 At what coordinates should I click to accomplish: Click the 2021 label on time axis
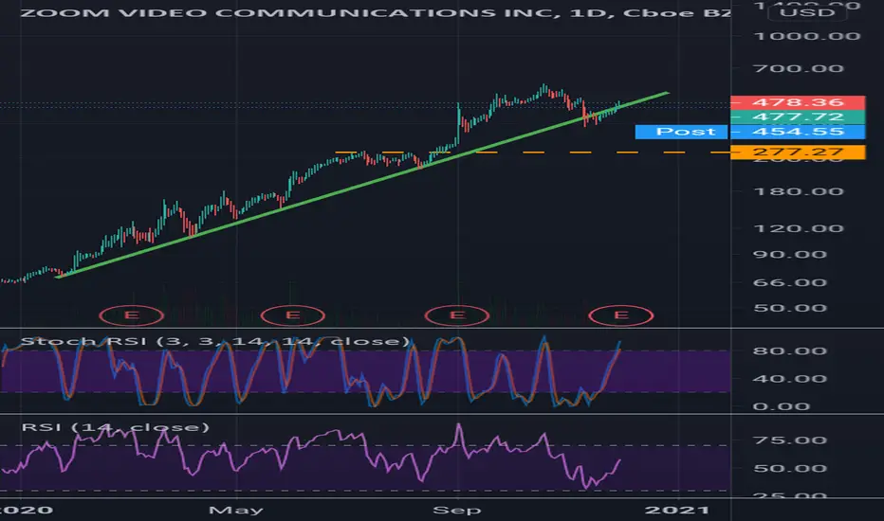pos(676,511)
